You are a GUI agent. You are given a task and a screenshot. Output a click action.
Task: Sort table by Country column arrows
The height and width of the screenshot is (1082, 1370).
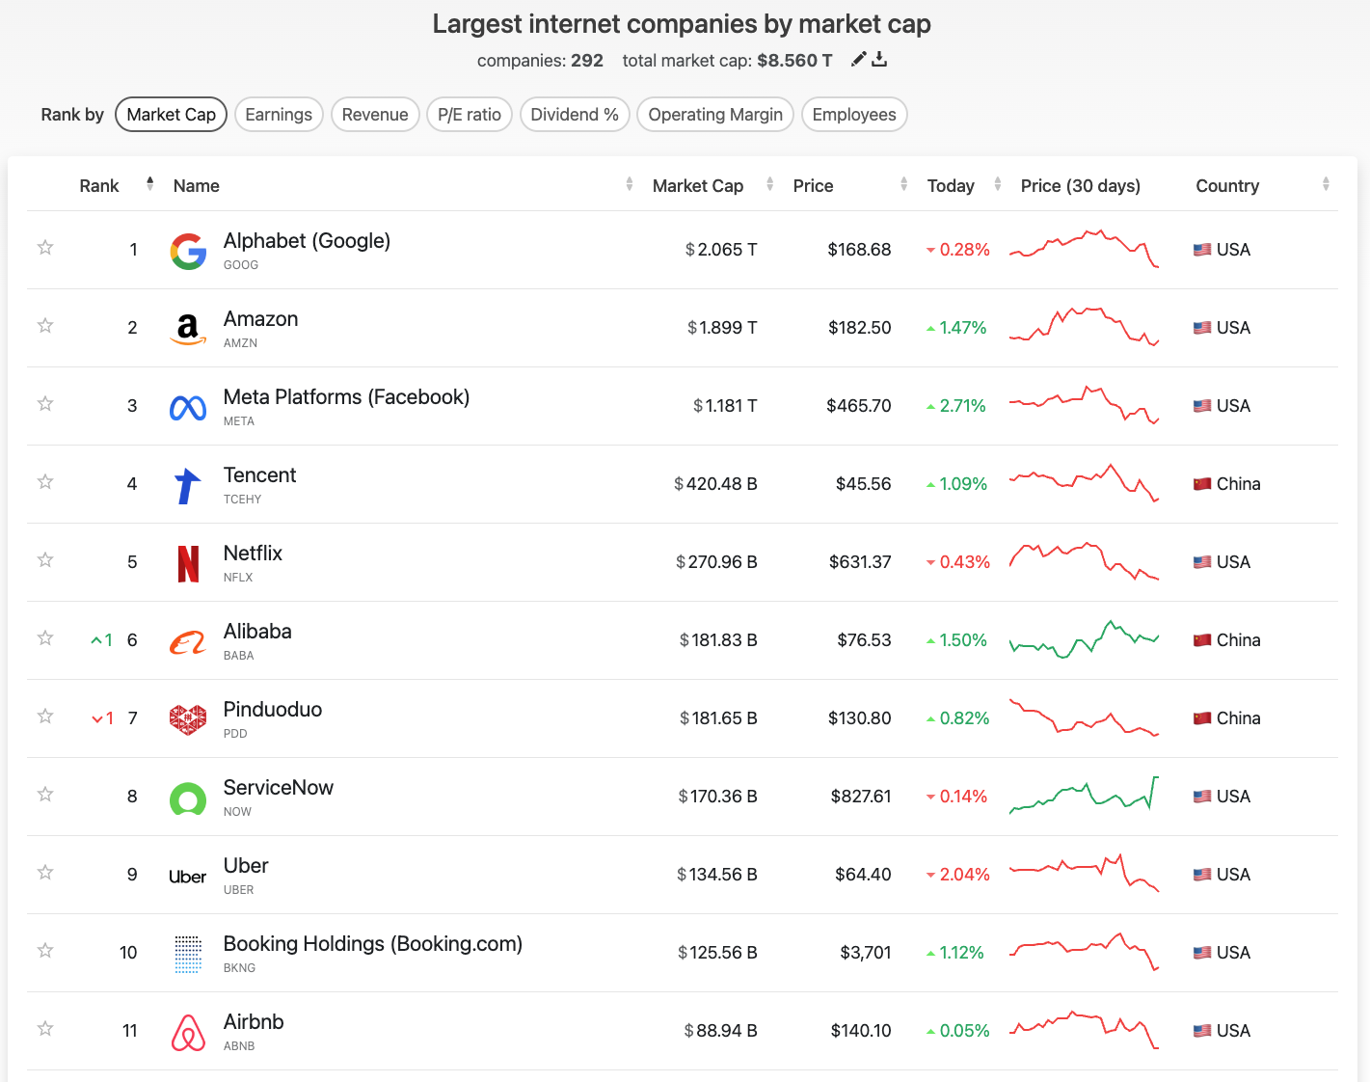click(x=1326, y=184)
